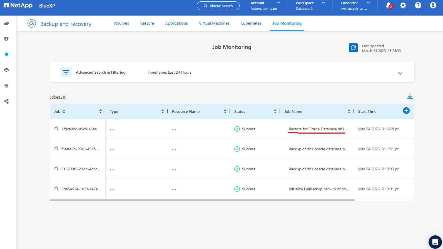Download the jobs list report
This screenshot has width=443, height=249.
pyautogui.click(x=410, y=96)
